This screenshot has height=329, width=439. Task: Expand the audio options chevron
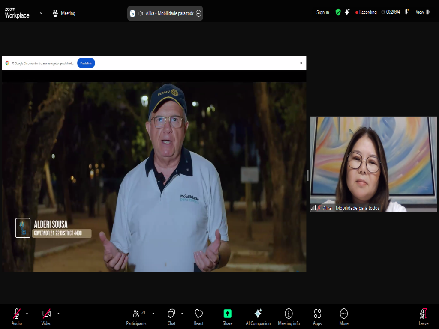[x=27, y=314]
